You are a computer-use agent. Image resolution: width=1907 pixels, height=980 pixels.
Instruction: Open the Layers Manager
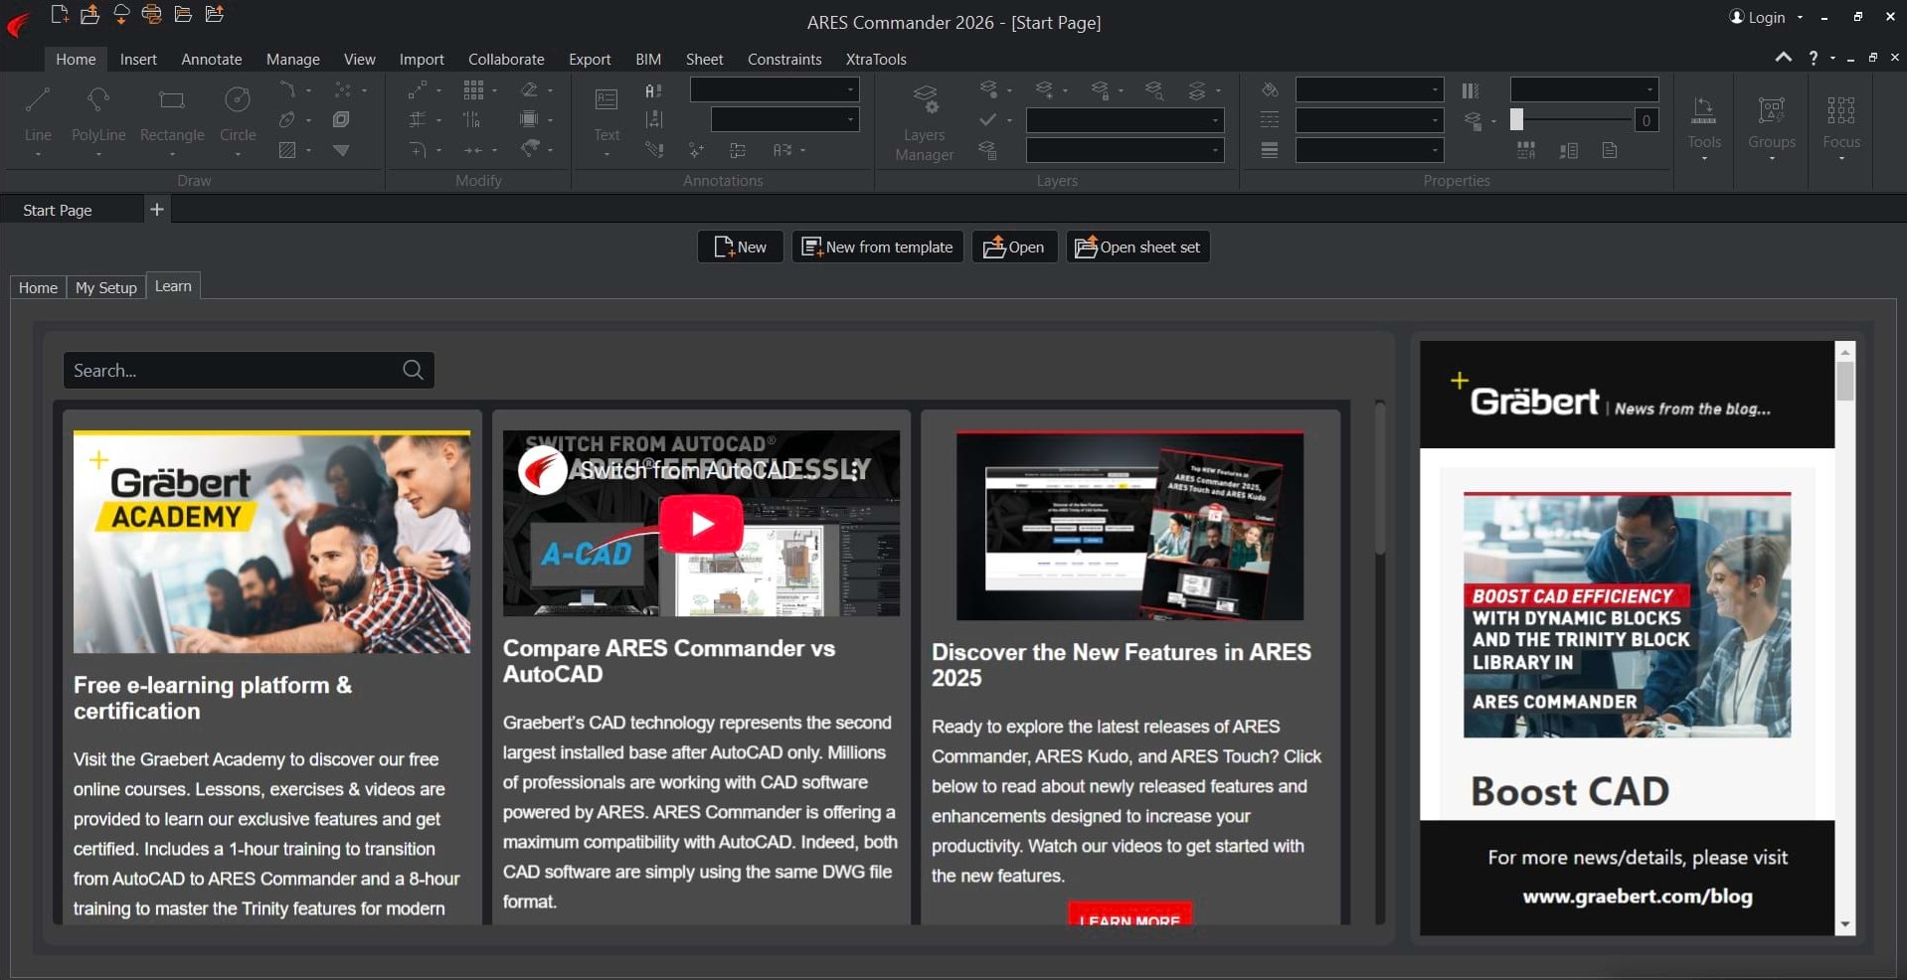click(925, 122)
